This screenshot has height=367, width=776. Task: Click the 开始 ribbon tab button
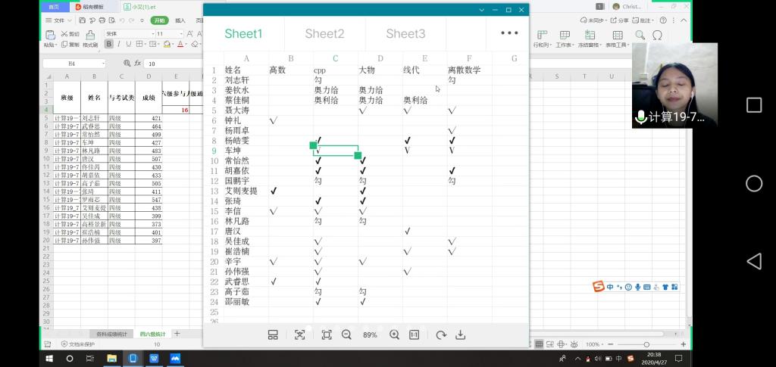(161, 20)
